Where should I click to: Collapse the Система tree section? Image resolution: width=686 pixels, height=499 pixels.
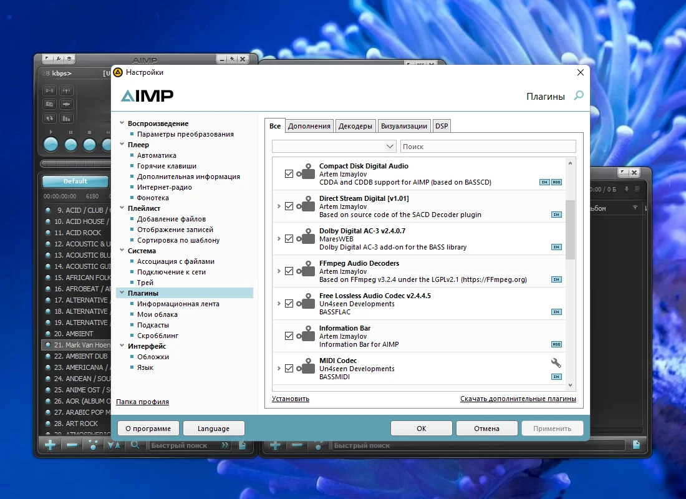pos(122,250)
